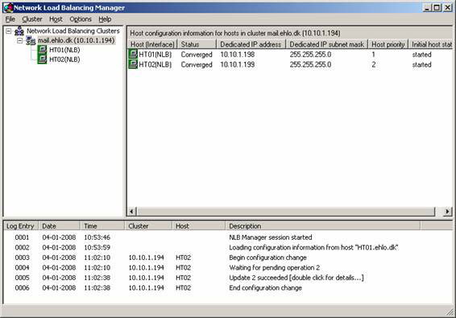Click the right arrow of horizontal scrollbar

pyautogui.click(x=448, y=211)
